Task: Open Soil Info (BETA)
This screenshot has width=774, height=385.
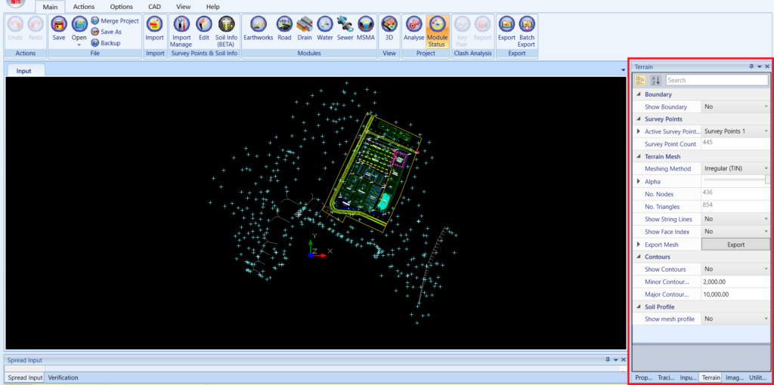Action: pyautogui.click(x=227, y=23)
